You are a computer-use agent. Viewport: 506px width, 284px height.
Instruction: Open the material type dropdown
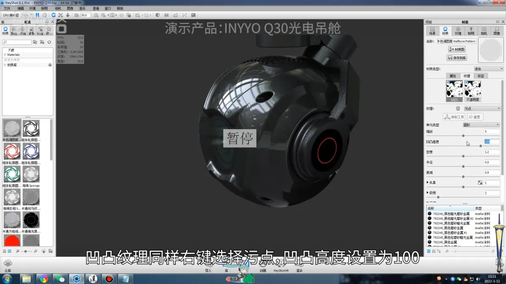[488, 69]
